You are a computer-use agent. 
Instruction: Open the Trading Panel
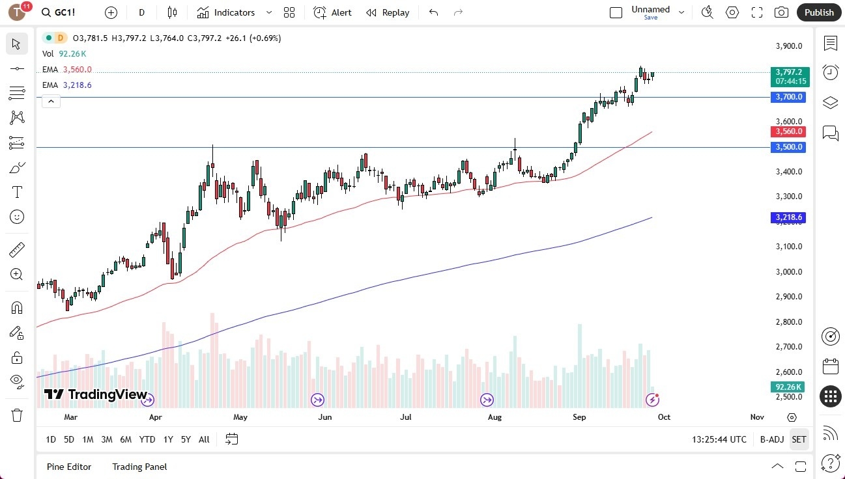(x=139, y=467)
